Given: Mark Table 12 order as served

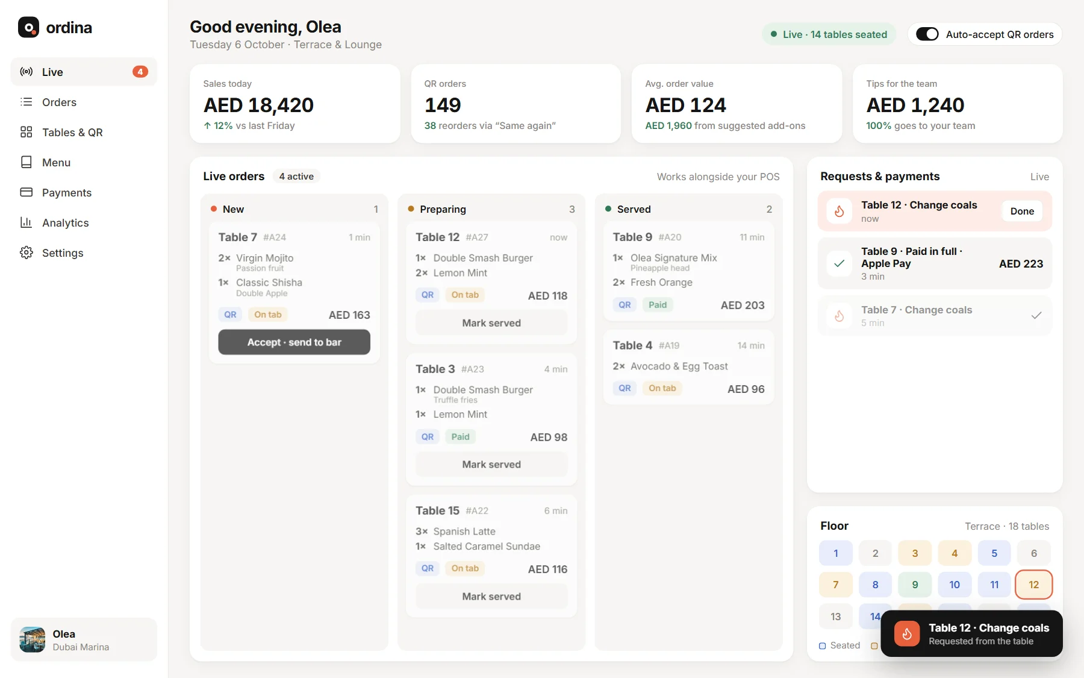Looking at the screenshot, I should click(491, 323).
